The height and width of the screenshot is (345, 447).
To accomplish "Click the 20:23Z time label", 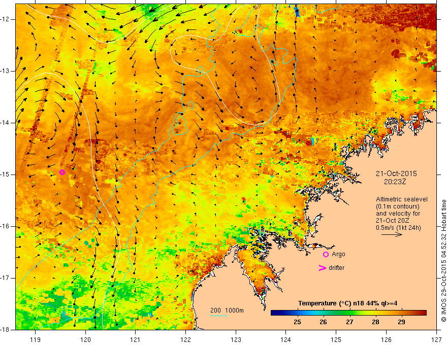I will (395, 182).
